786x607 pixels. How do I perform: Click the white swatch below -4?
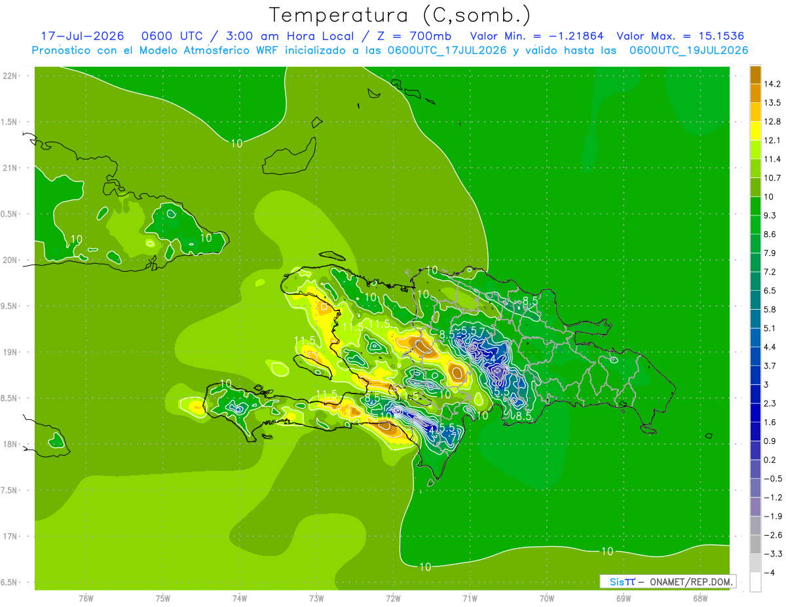(x=755, y=582)
